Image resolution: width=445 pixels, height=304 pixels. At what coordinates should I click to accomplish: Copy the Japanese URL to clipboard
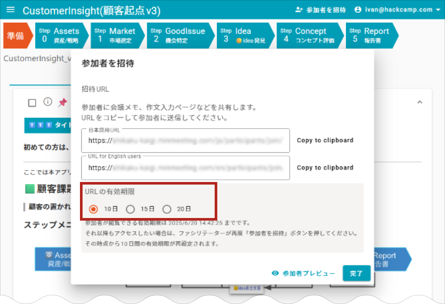pyautogui.click(x=325, y=140)
